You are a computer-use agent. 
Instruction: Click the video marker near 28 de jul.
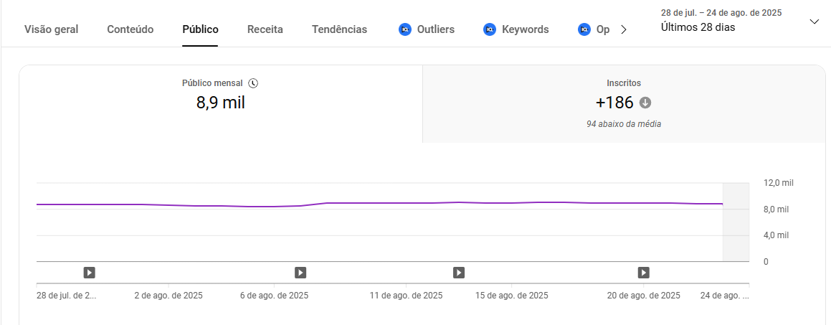[89, 273]
